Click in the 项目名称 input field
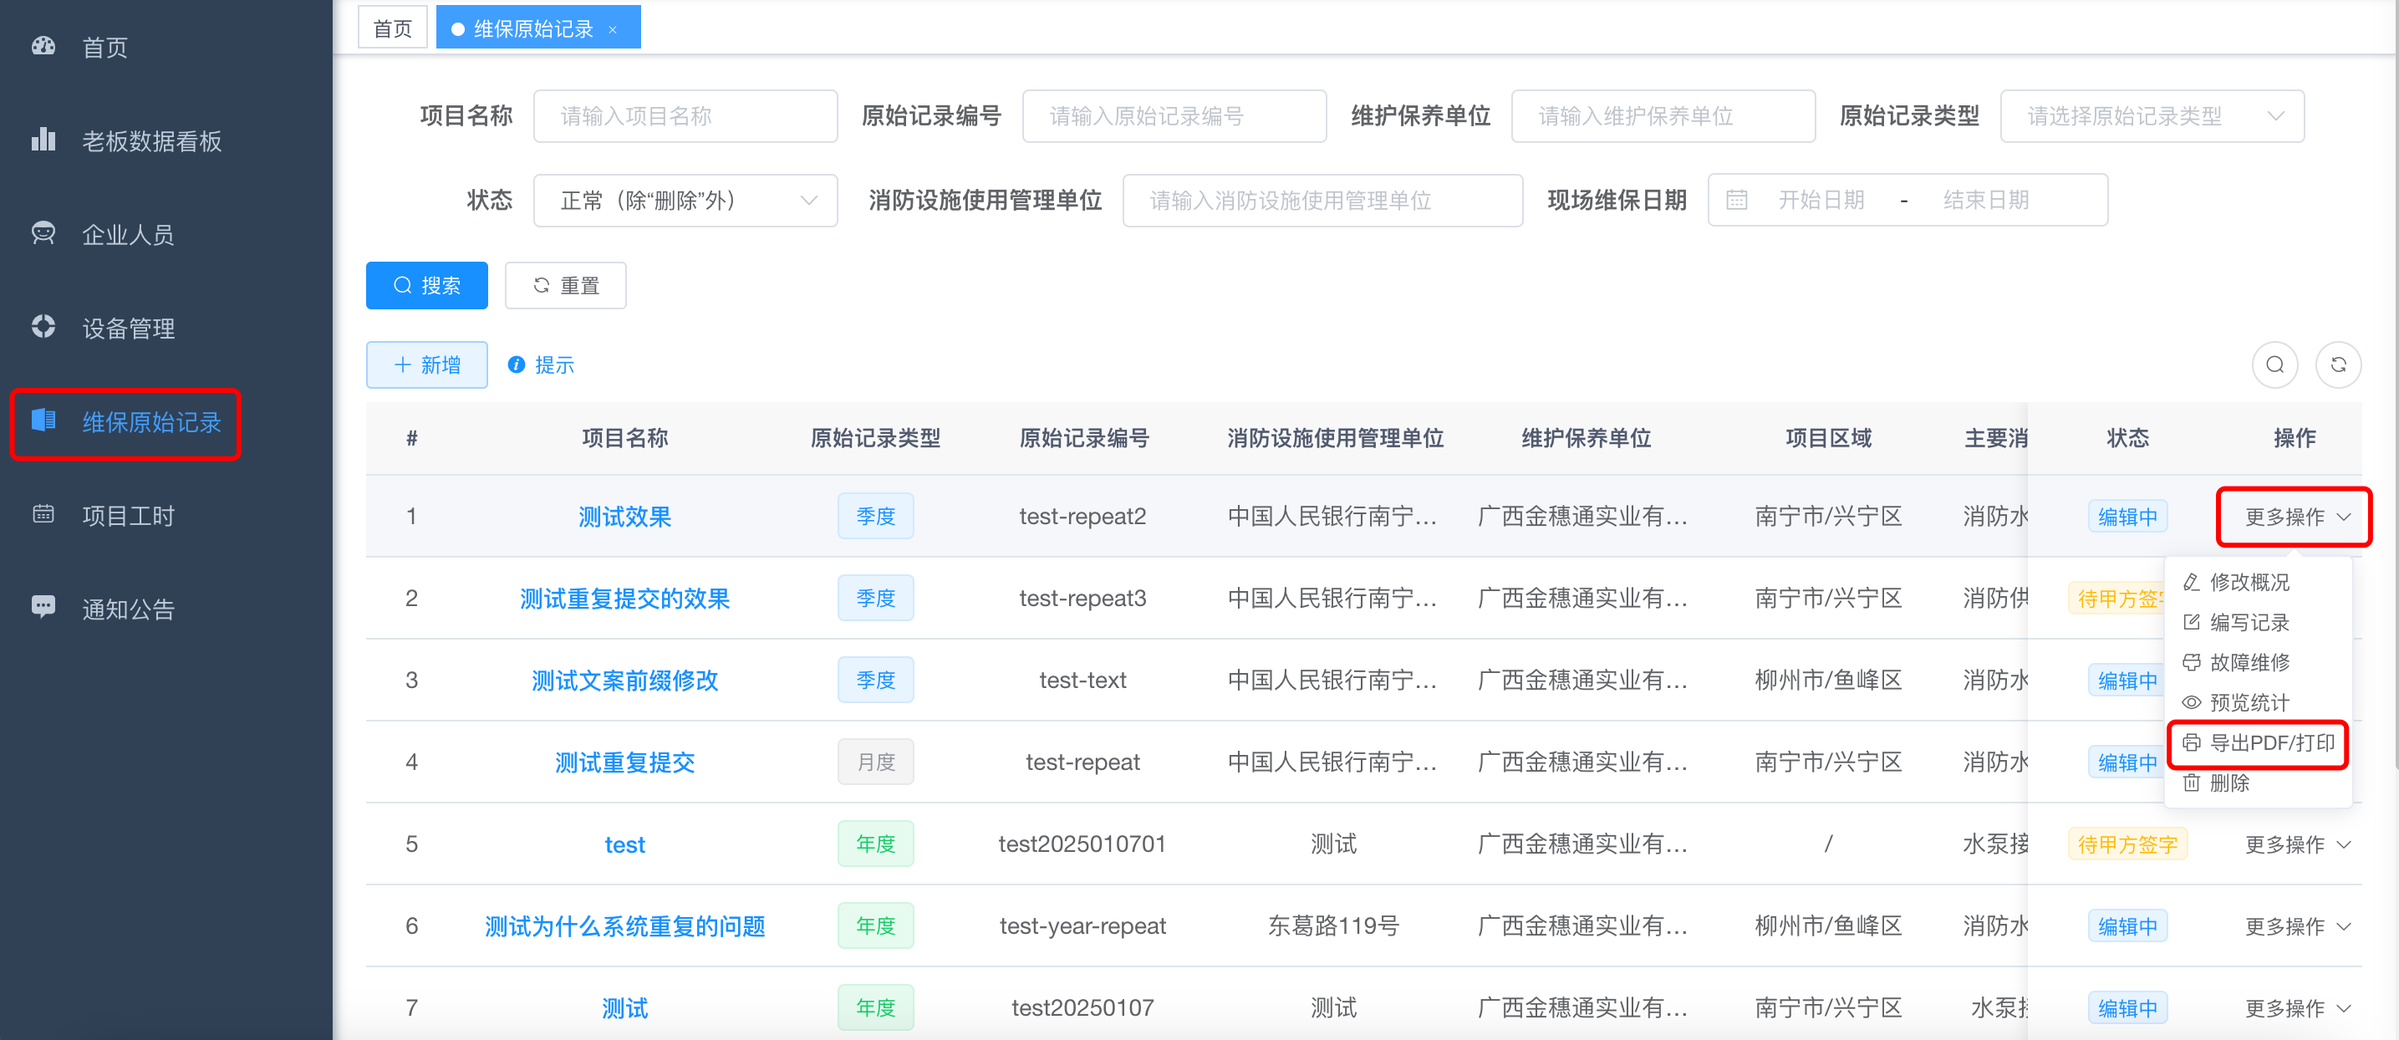 (x=685, y=116)
